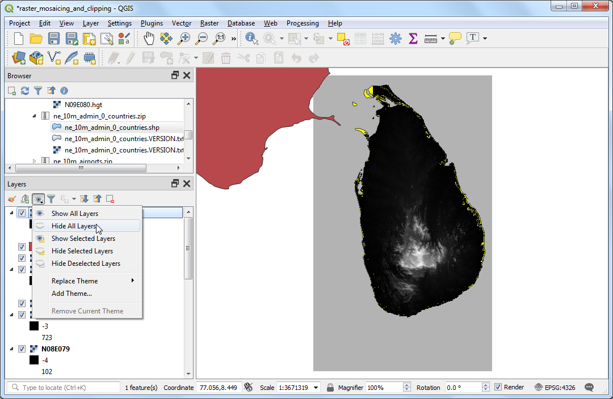Click Deselect Features yellow icon

click(343, 39)
